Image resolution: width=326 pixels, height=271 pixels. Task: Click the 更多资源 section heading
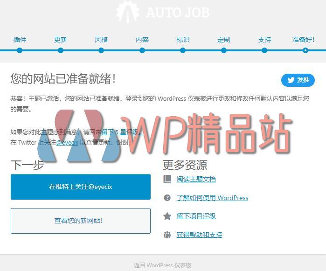click(185, 165)
